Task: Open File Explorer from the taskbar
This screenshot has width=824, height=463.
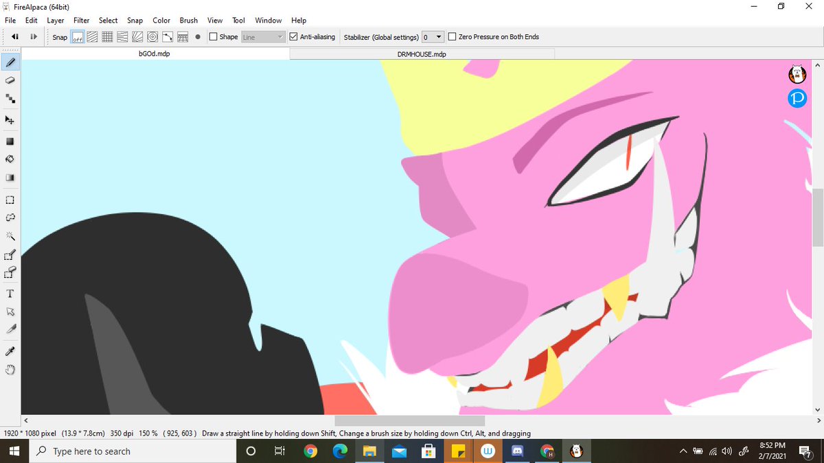Action: (369, 451)
